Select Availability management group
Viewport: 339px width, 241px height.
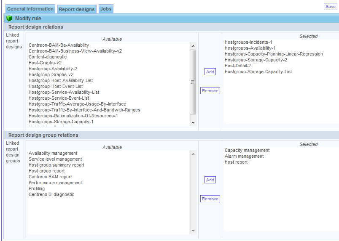(x=53, y=153)
